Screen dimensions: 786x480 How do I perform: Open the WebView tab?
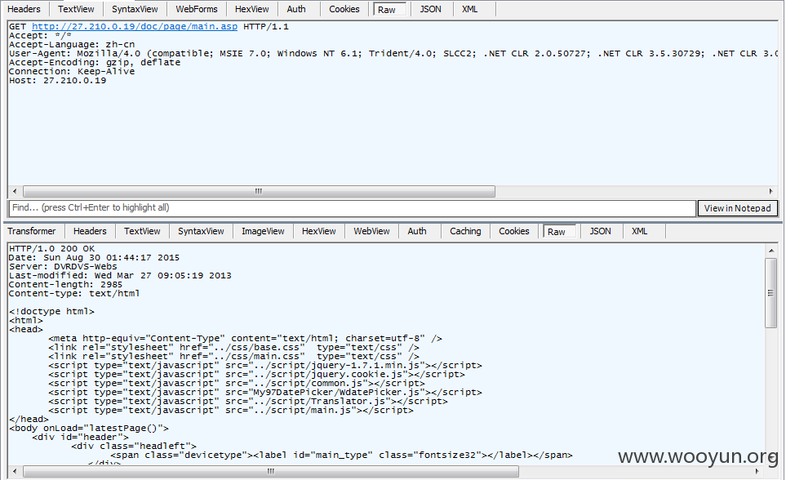(x=371, y=231)
